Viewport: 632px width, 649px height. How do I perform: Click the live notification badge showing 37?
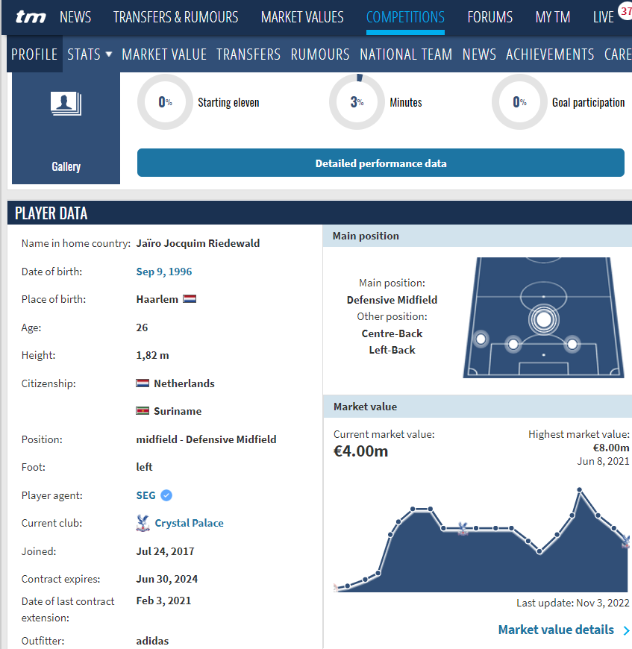(625, 11)
